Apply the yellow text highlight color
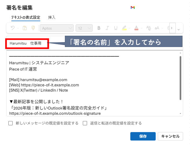The image size is (190, 145). click(x=124, y=28)
